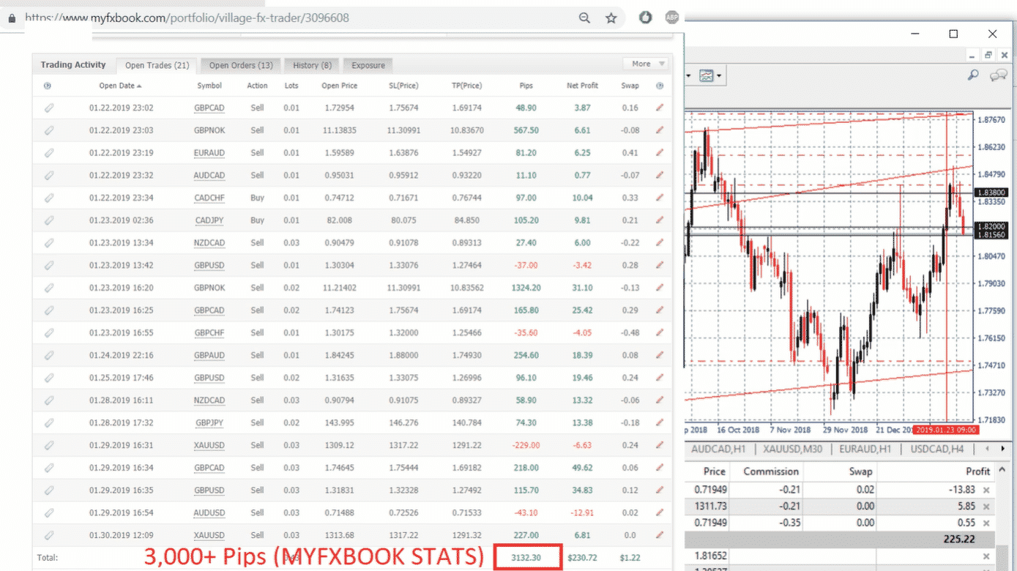Switch to the Open Orders (13) tab

coord(241,65)
